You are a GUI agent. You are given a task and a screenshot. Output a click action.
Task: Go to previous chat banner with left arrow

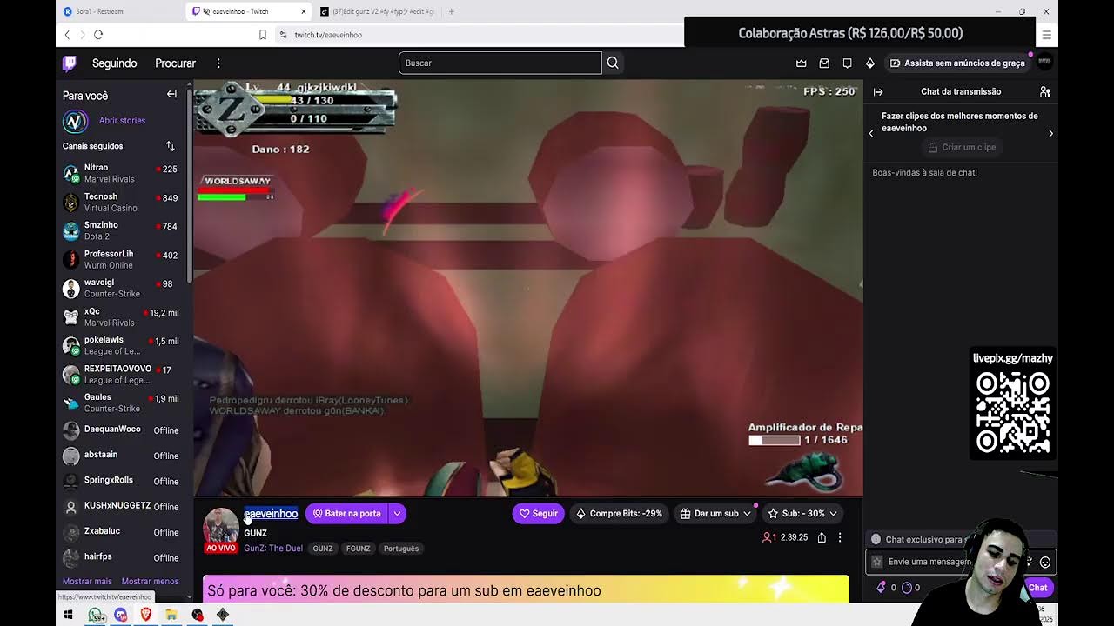[x=871, y=134]
